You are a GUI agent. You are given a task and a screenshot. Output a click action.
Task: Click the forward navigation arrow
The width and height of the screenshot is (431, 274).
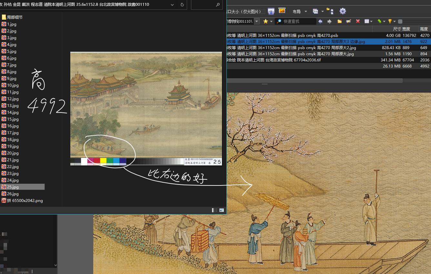[x=329, y=21]
